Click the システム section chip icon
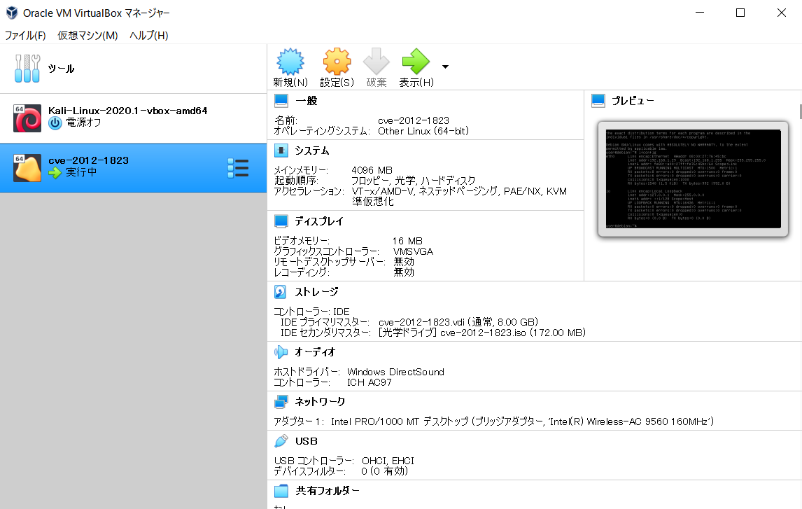 (281, 151)
